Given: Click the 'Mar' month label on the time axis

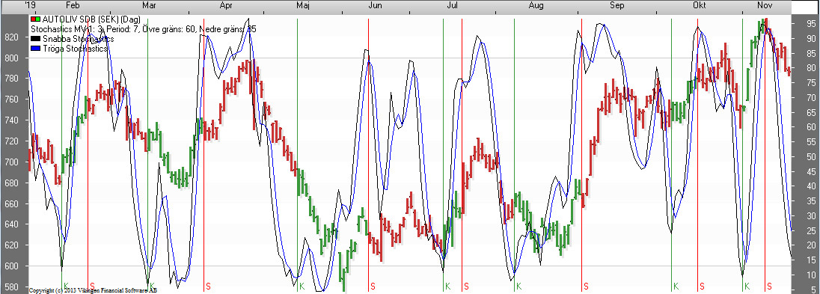Looking at the screenshot, I should coord(149,6).
